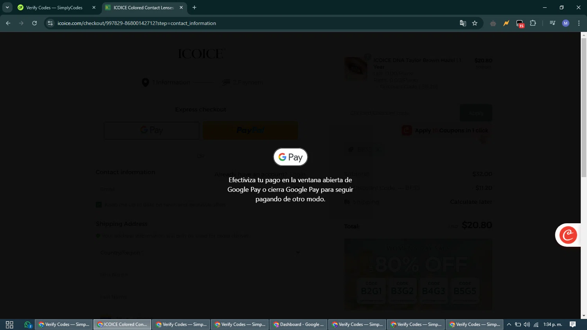Open the WhatsApp icon on the taskbar
This screenshot has width=587, height=330.
click(x=28, y=325)
